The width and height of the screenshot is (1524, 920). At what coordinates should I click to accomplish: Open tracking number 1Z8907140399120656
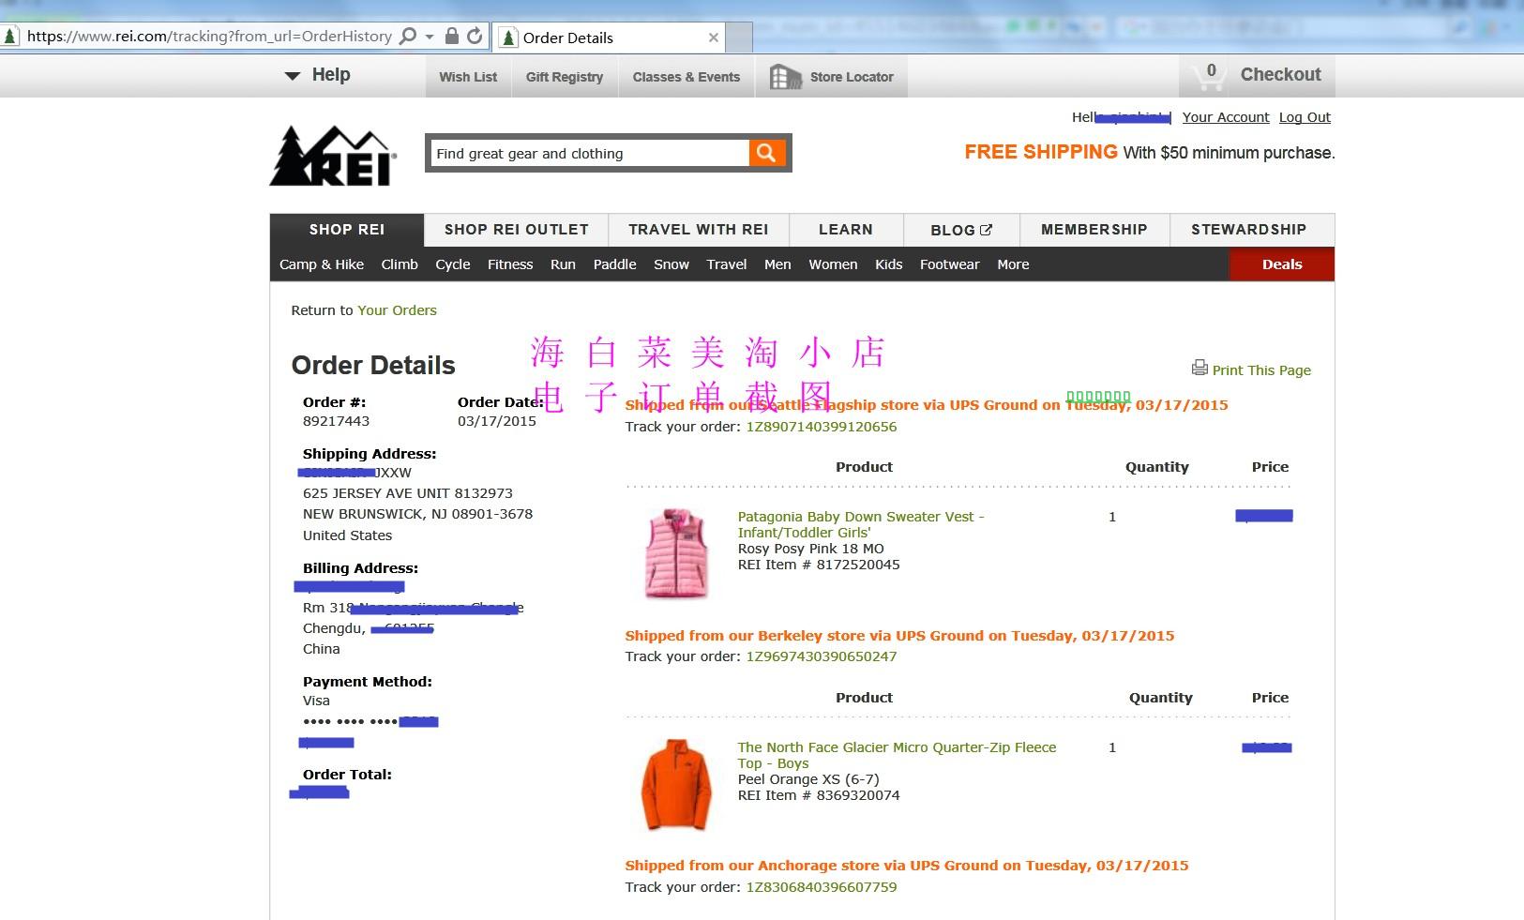point(822,427)
